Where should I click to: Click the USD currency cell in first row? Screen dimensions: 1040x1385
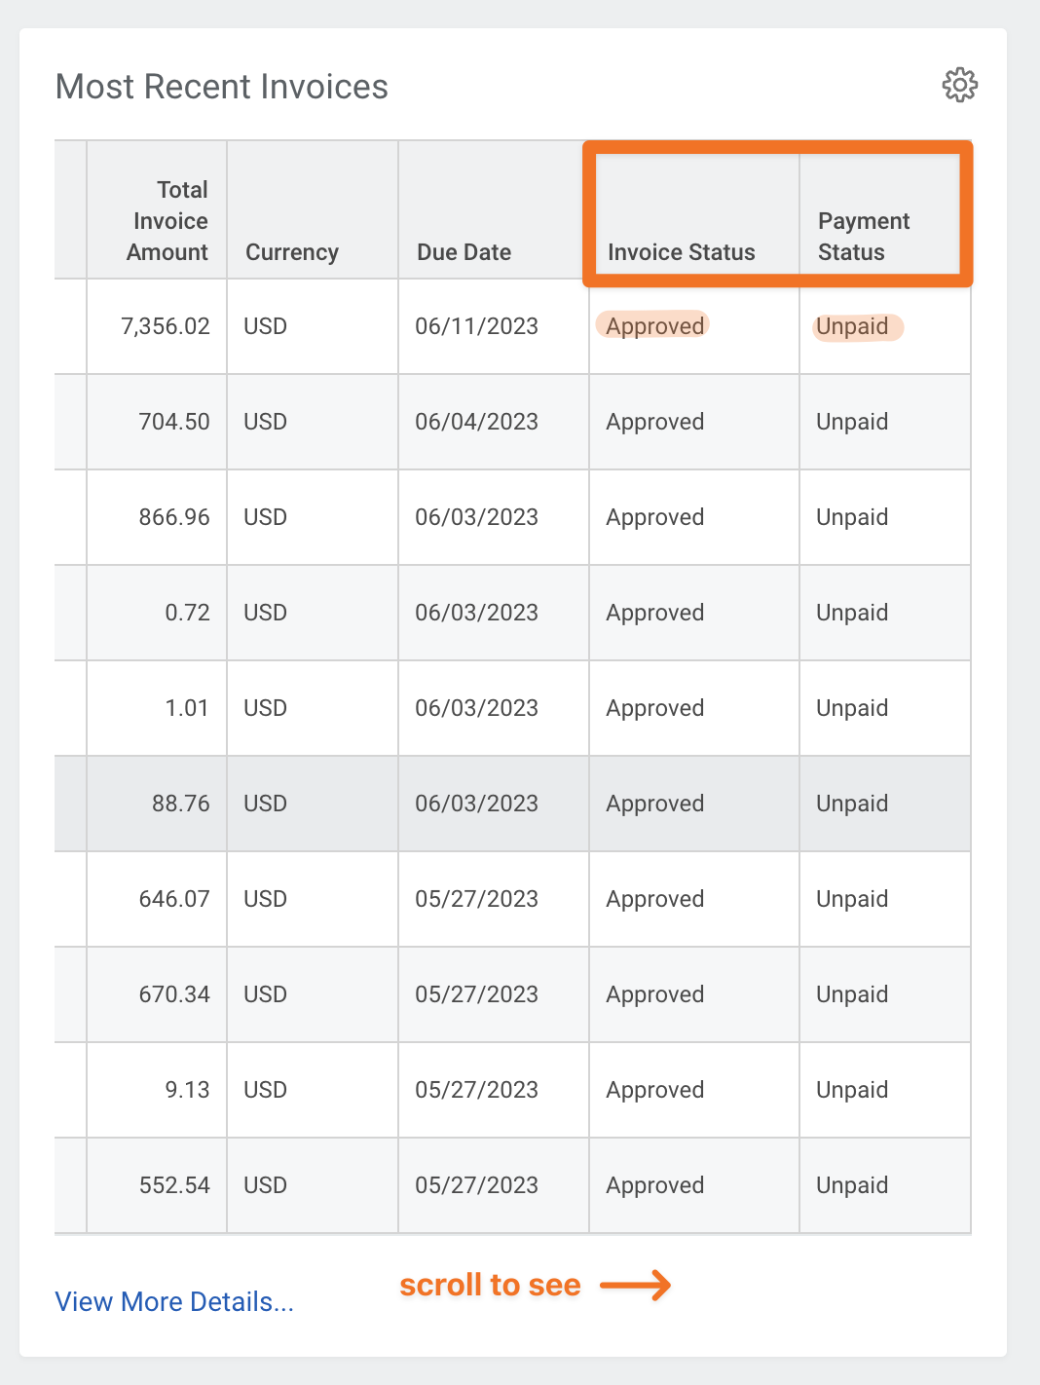click(x=264, y=325)
